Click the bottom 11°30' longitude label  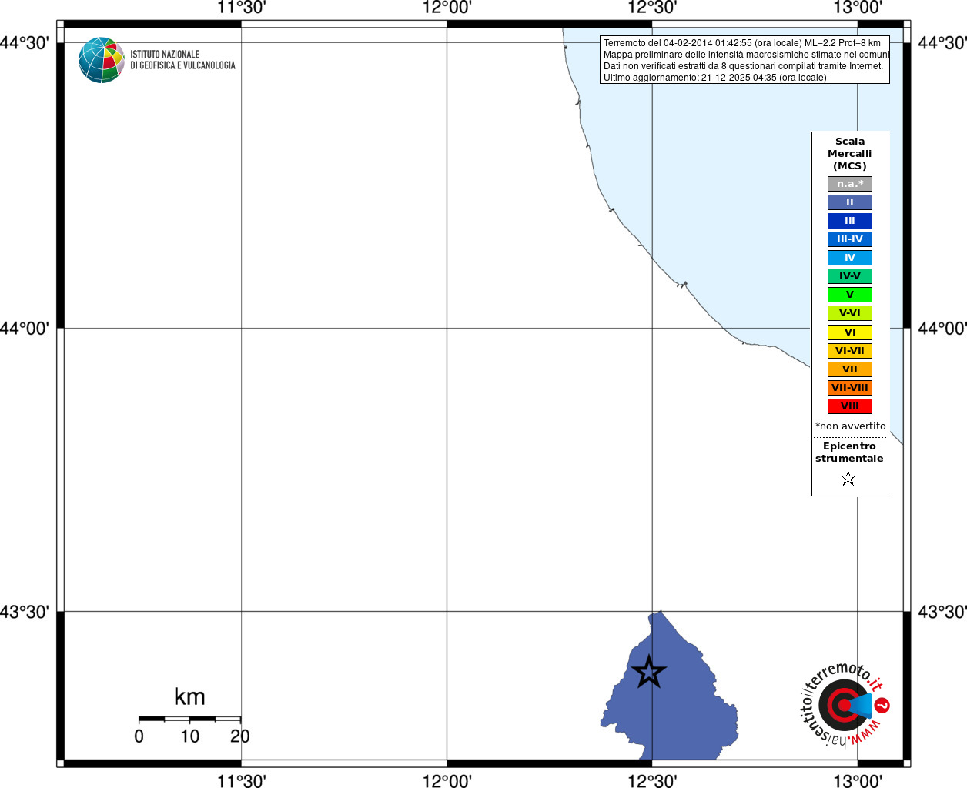click(242, 781)
